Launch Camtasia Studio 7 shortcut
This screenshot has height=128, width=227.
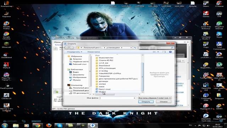click(206, 36)
